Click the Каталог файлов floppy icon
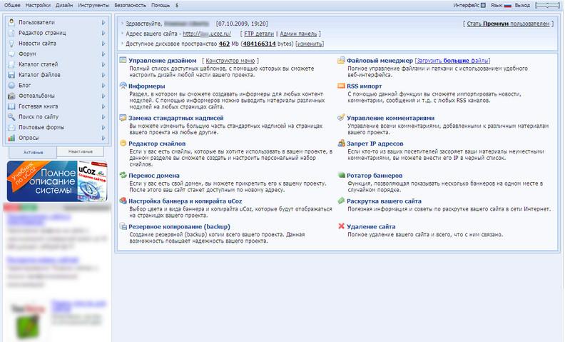Image resolution: width=565 pixels, height=342 pixels. coord(11,75)
